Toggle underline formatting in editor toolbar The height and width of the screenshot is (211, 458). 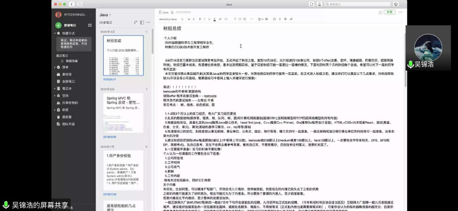tap(209, 19)
